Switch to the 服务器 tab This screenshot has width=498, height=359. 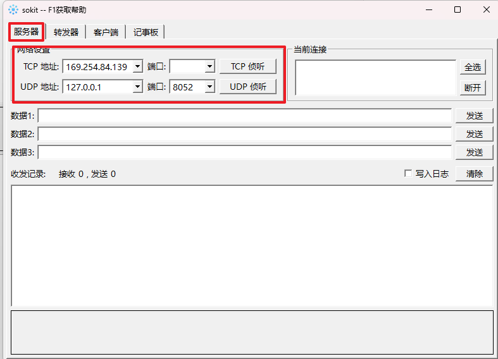27,32
